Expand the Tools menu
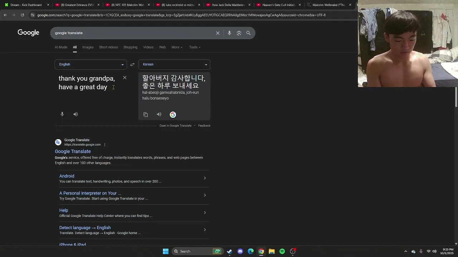This screenshot has width=458, height=257. click(195, 47)
